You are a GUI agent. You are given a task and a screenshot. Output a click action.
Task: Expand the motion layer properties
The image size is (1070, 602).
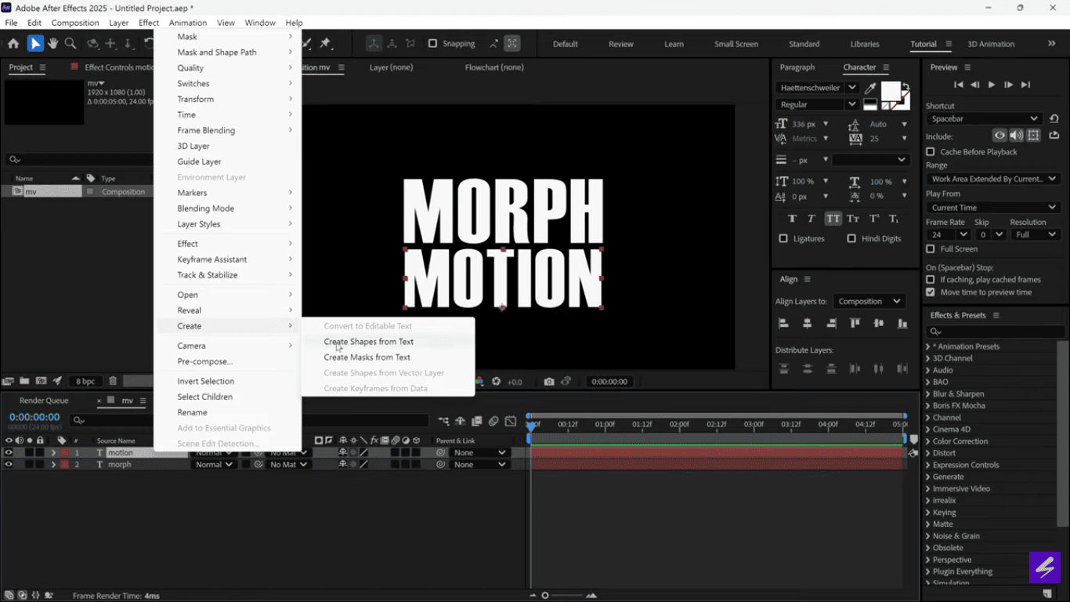[x=53, y=452]
